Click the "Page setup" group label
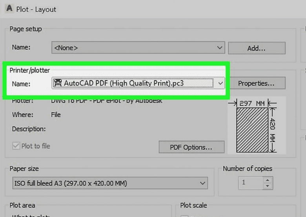 pyautogui.click(x=25, y=29)
